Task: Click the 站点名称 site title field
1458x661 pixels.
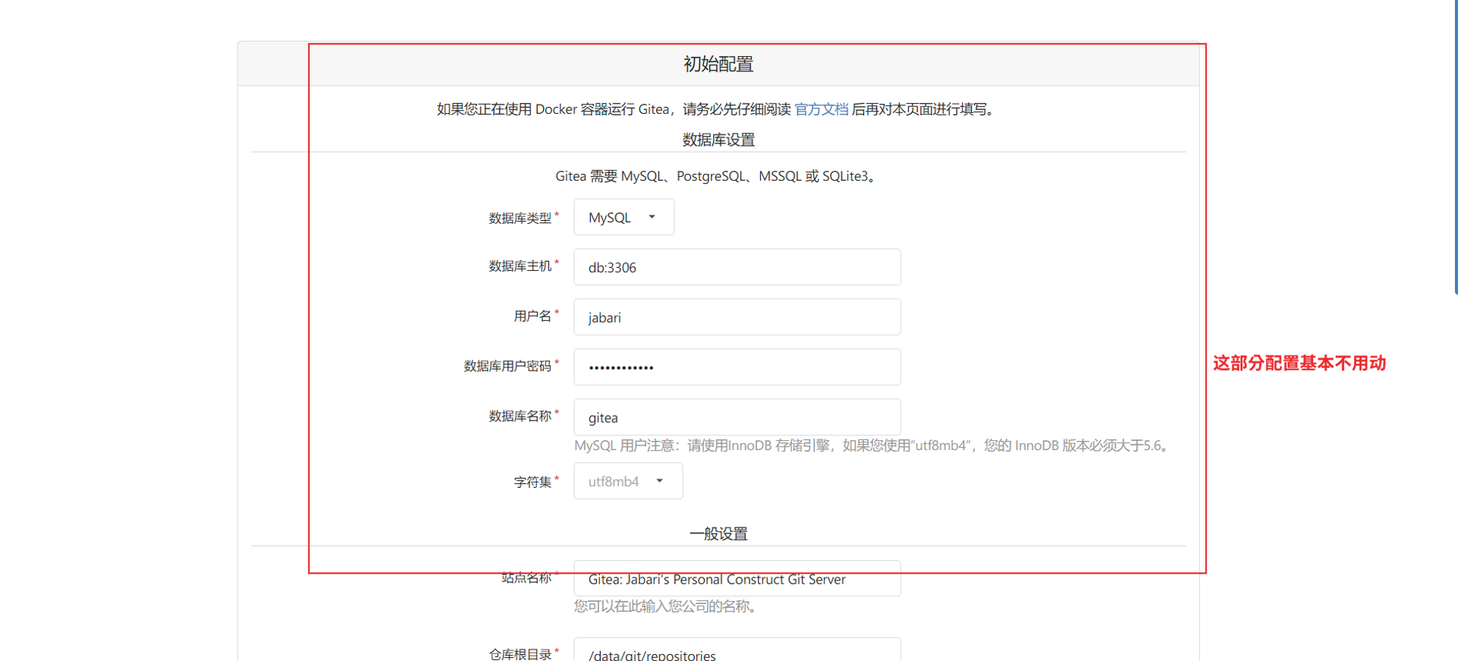Action: pyautogui.click(x=737, y=578)
